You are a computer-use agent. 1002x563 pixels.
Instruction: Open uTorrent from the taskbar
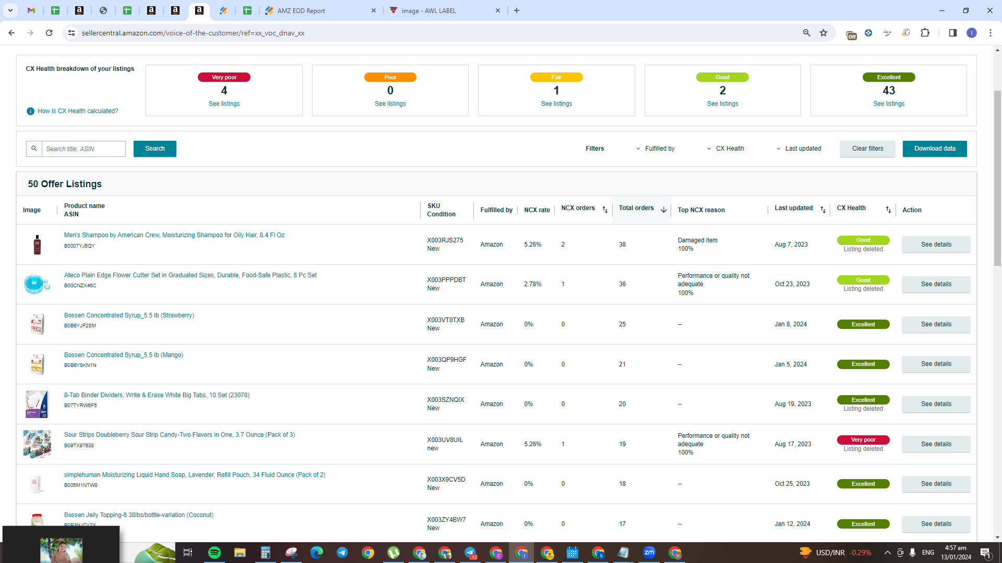coord(393,553)
